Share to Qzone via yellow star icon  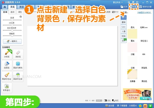pos(140,106)
